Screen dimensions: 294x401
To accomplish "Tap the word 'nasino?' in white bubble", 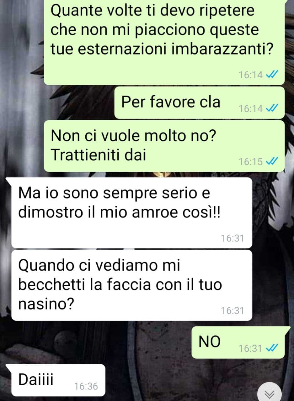I will [x=46, y=304].
